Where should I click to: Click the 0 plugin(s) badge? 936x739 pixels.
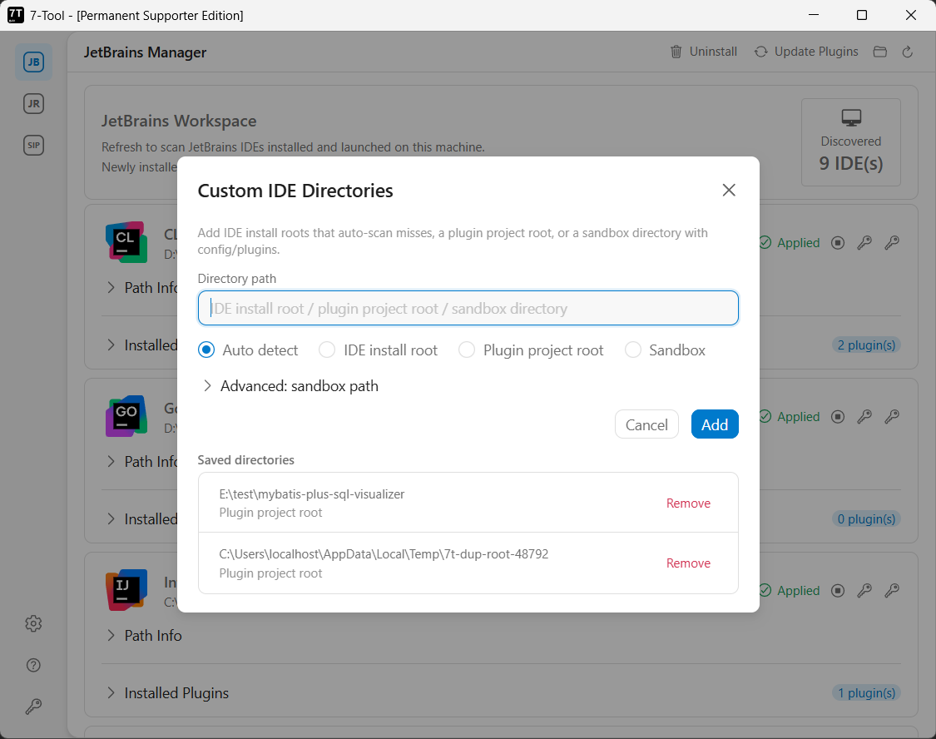click(866, 519)
